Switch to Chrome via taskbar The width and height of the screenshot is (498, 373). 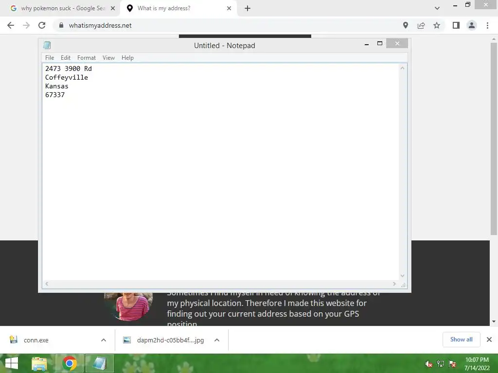tap(70, 363)
